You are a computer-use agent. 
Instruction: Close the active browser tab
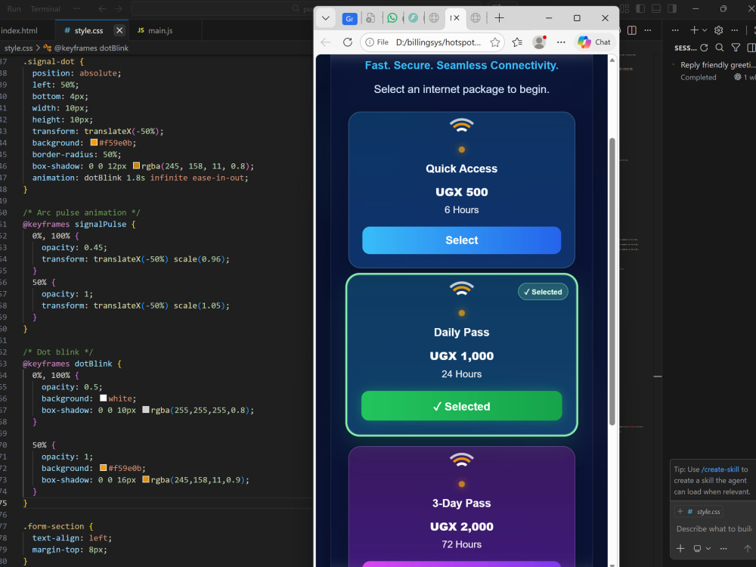457,18
